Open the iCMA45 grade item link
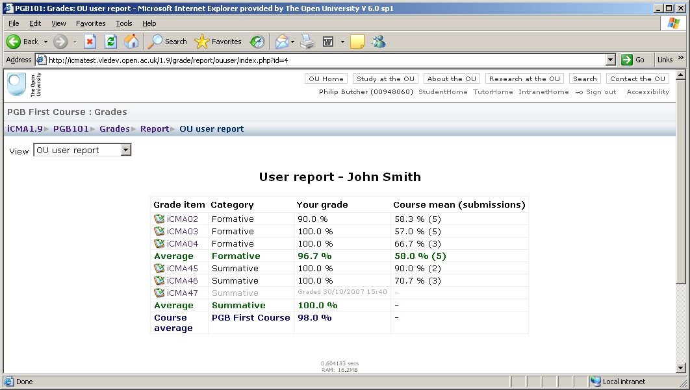The height and width of the screenshot is (390, 690). tap(182, 268)
